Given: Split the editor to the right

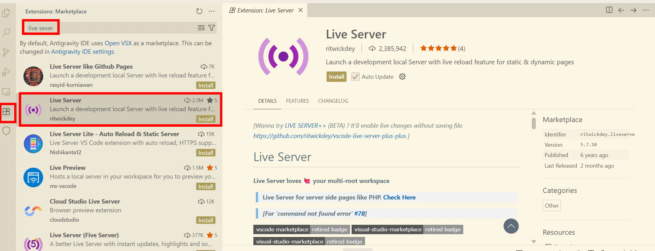Looking at the screenshot, I should click(609, 10).
